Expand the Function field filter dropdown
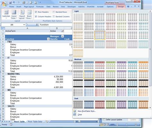The width and height of the screenshot is (152, 128). 48,39
